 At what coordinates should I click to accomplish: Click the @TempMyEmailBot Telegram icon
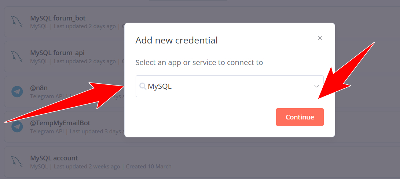coord(17,127)
